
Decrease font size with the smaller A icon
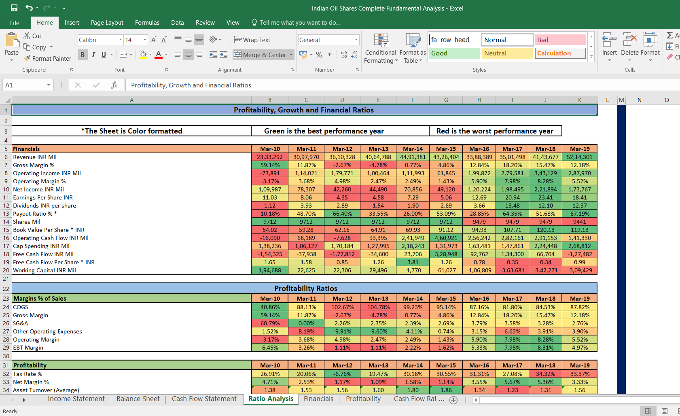pos(164,40)
